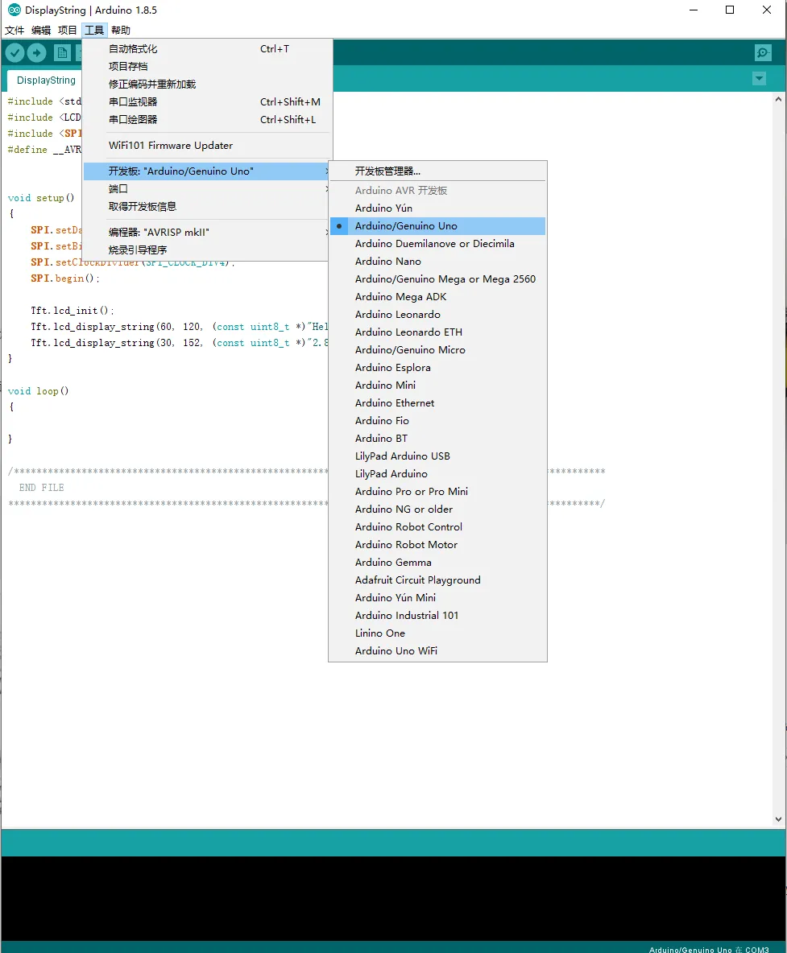Click 项目存档 archive sketch
787x953 pixels.
[208, 67]
